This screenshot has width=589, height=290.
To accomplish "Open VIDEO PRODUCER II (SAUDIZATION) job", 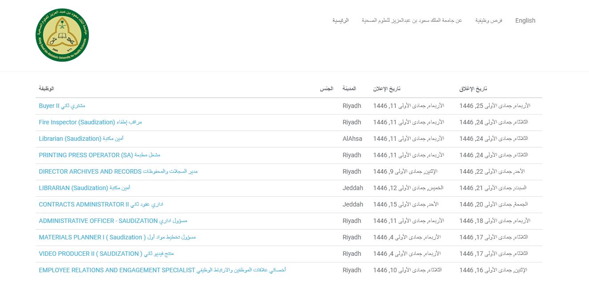I will tap(106, 254).
